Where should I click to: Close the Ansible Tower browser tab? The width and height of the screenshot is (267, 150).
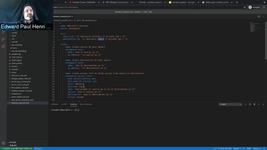pyautogui.click(x=98, y=2)
